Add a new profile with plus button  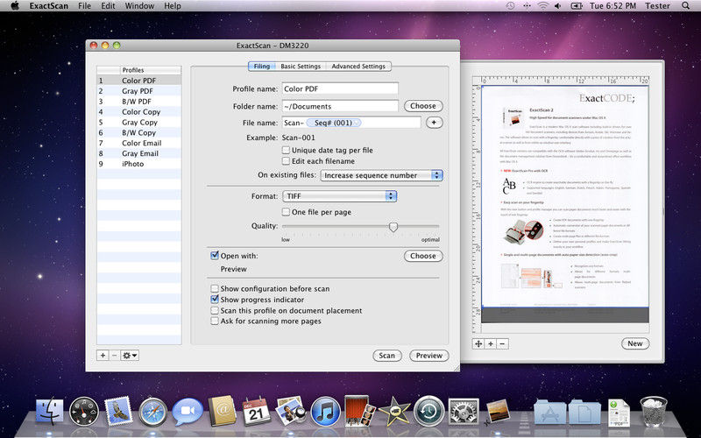pyautogui.click(x=103, y=356)
